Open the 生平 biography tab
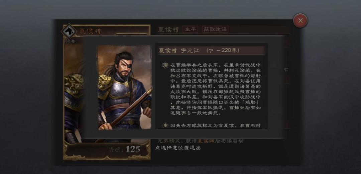The image size is (361, 174). (191, 29)
